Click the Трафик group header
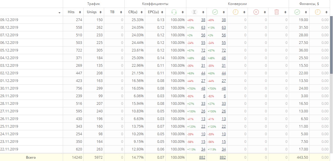This screenshot has width=333, height=161. click(94, 4)
